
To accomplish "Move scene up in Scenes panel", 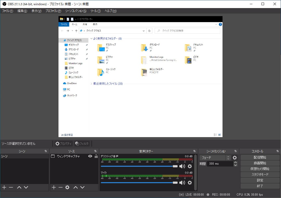I will [x=19, y=187].
